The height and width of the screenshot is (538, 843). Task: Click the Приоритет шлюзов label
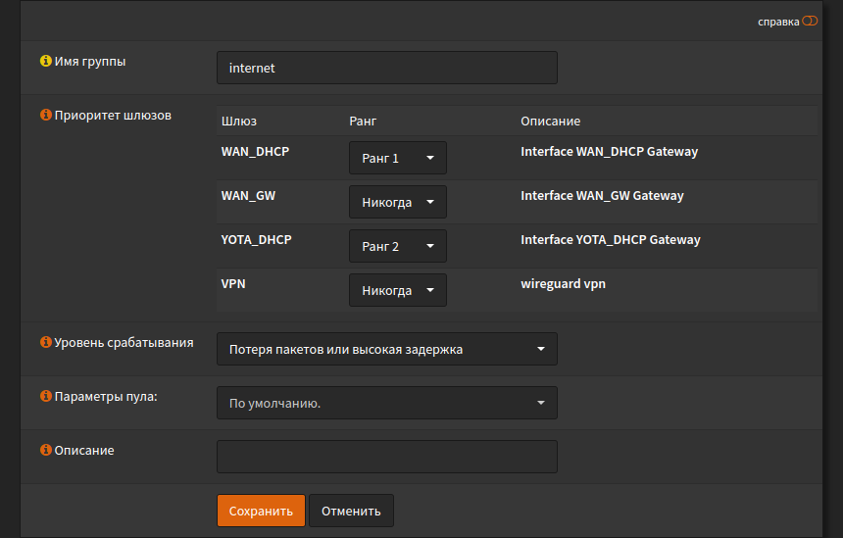[113, 115]
